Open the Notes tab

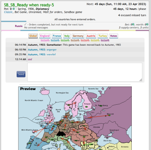(114, 36)
